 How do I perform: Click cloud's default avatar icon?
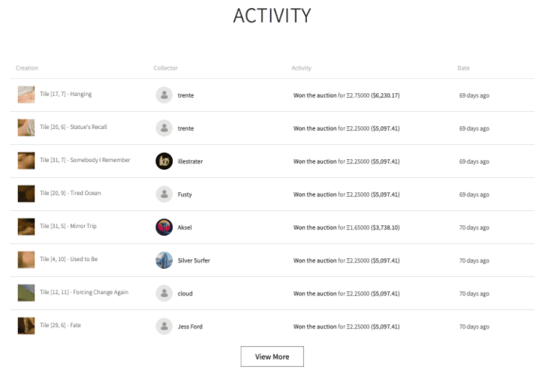tap(164, 293)
